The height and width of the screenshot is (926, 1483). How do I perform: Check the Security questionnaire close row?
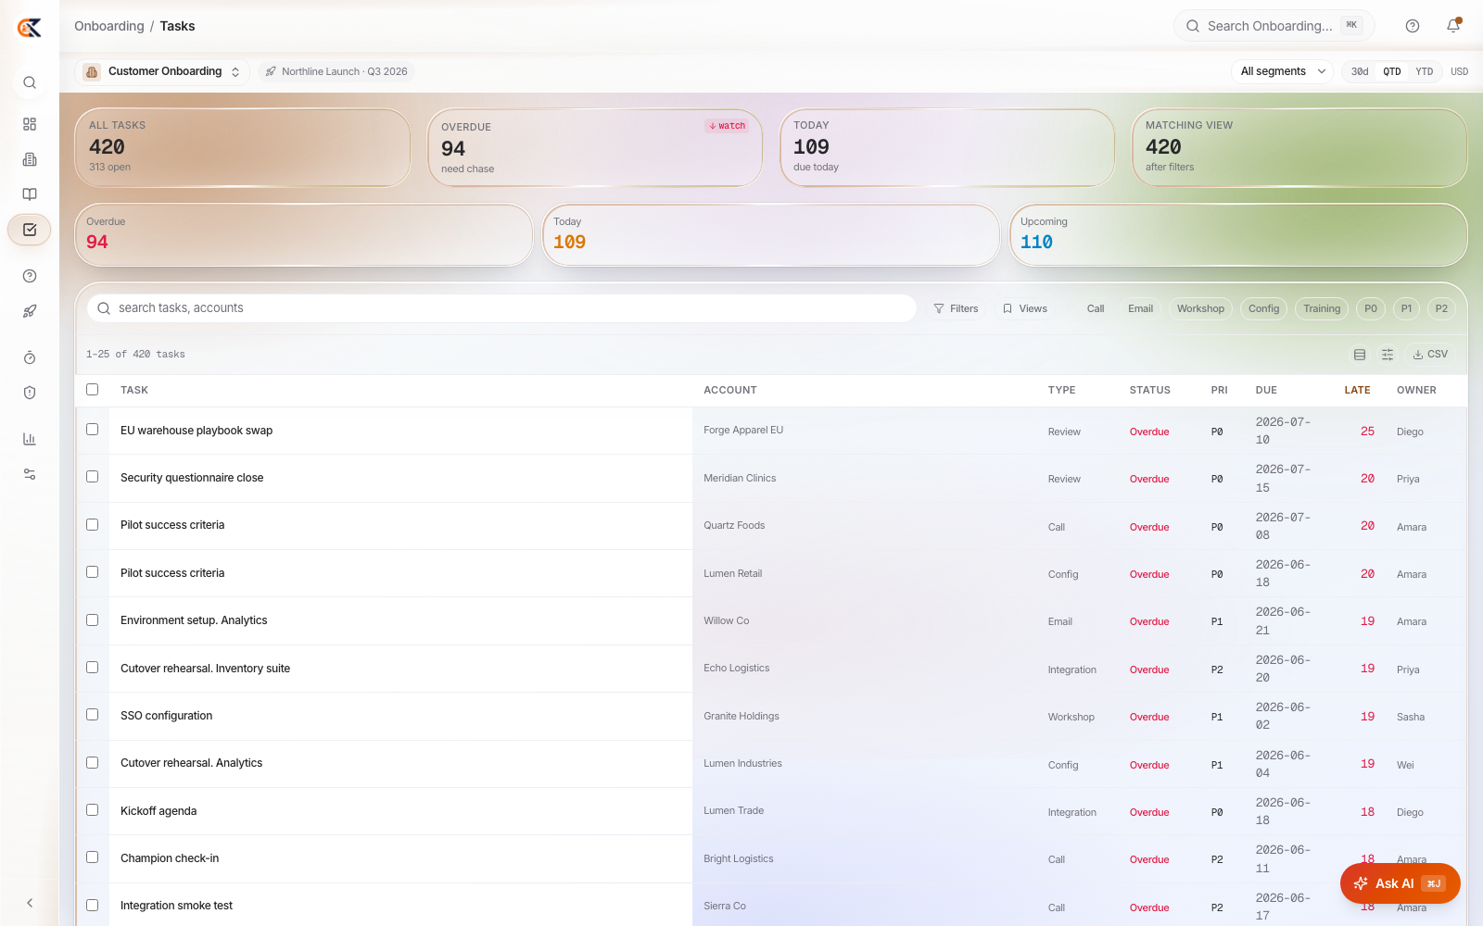93,477
